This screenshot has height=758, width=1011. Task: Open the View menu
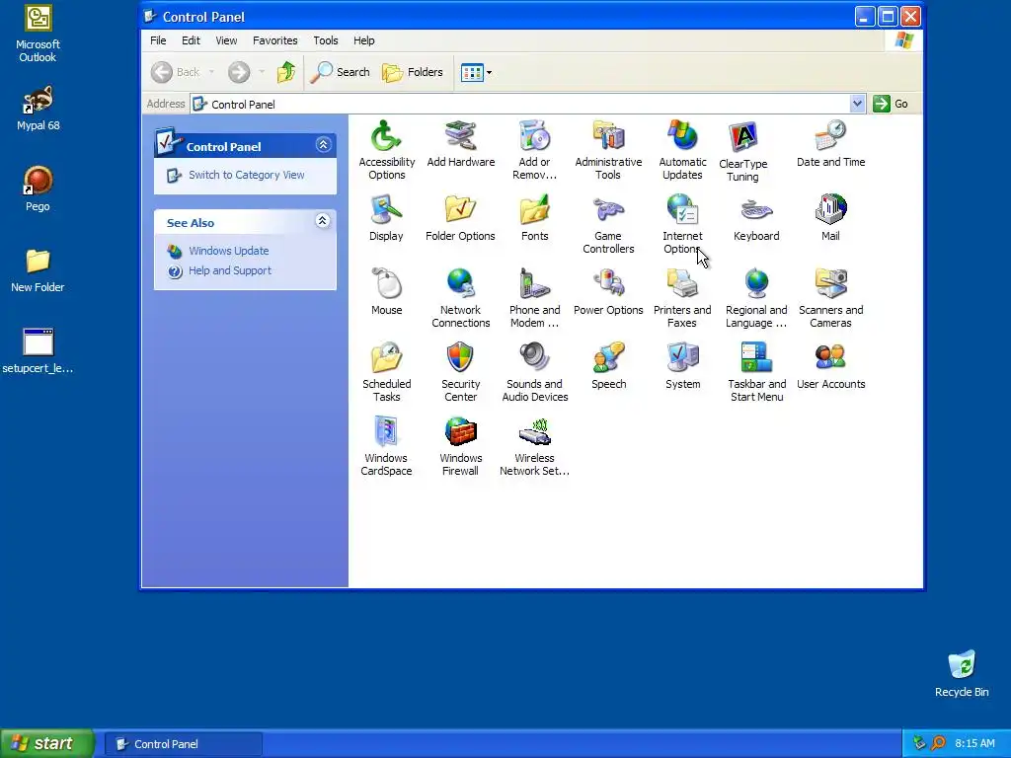coord(226,39)
